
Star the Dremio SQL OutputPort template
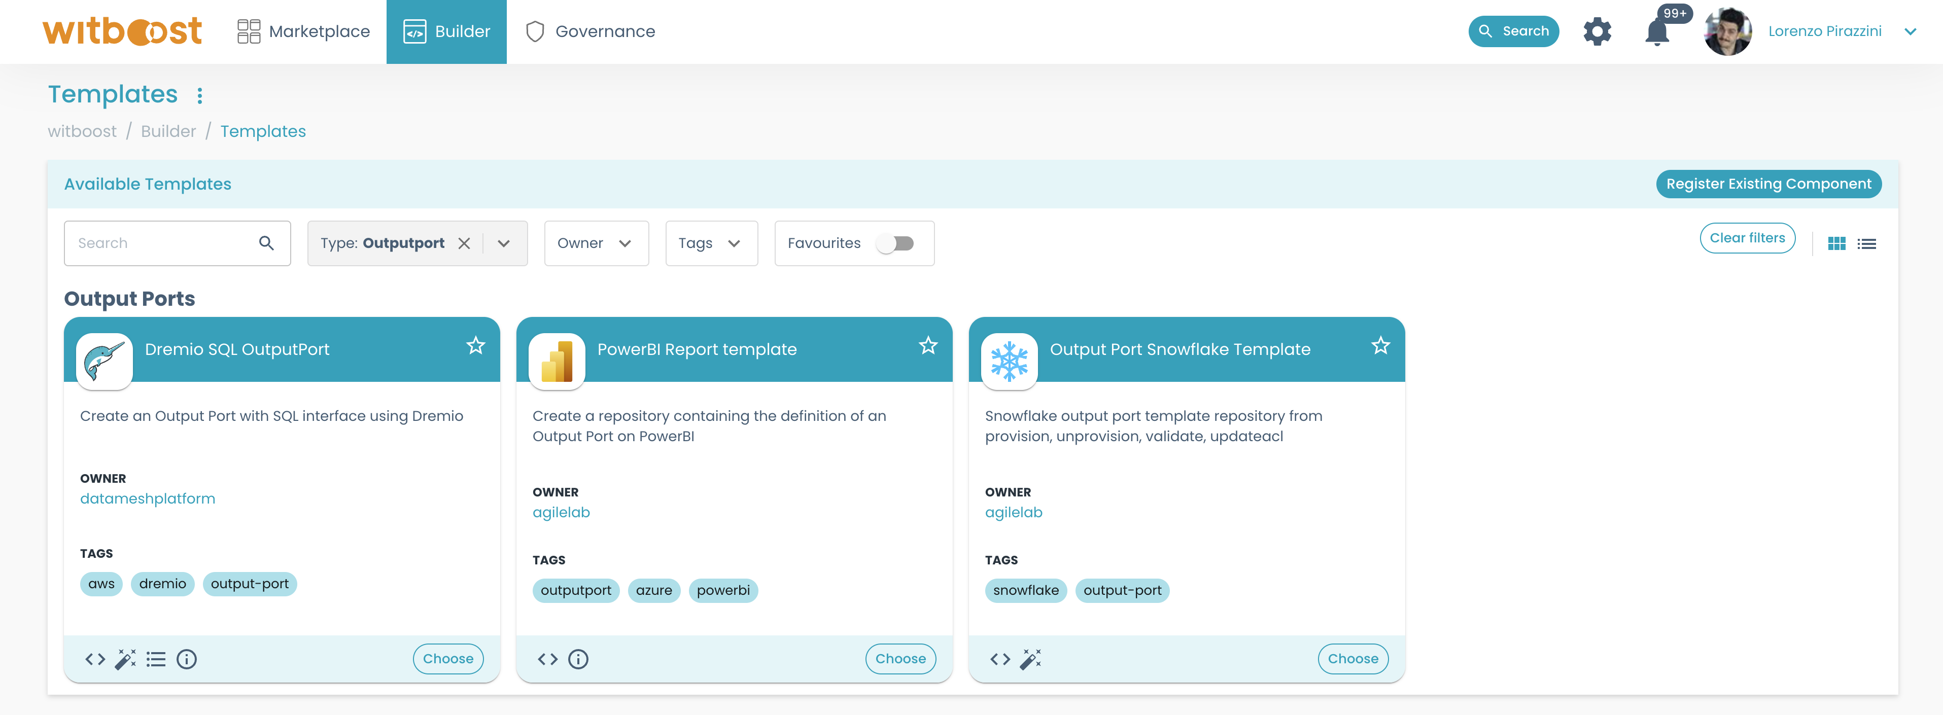point(475,345)
